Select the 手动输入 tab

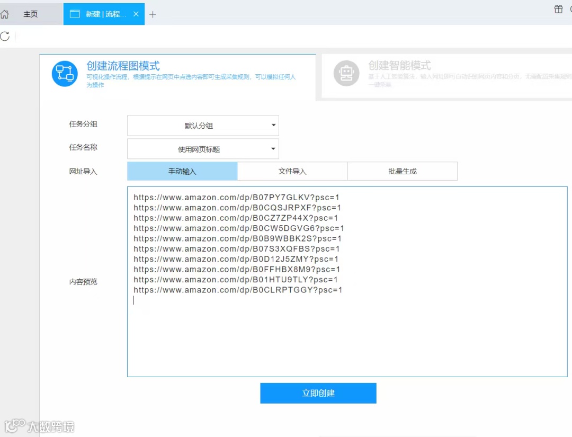tap(182, 171)
